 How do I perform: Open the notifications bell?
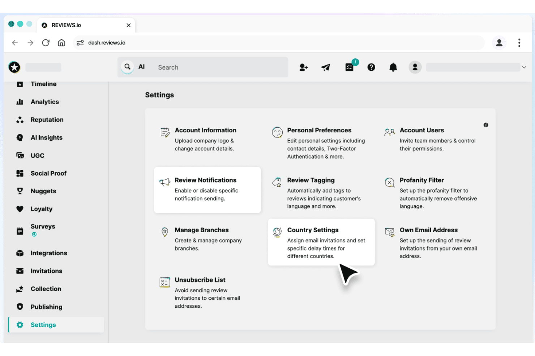393,67
